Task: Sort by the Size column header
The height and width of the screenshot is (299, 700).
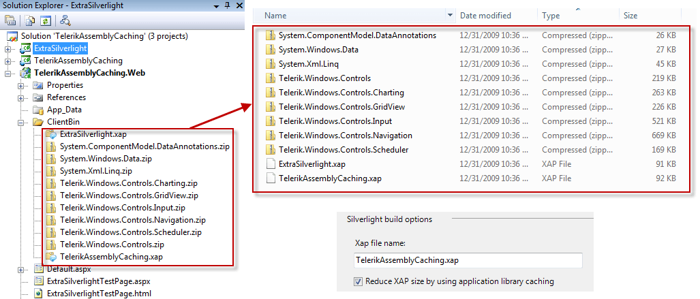Action: (x=630, y=16)
